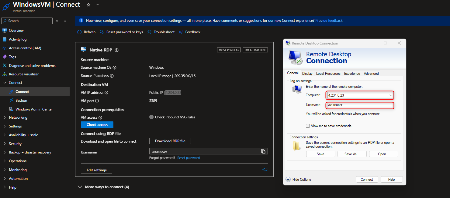Open Reset password or keys
This screenshot has height=198, width=450.
click(x=121, y=32)
